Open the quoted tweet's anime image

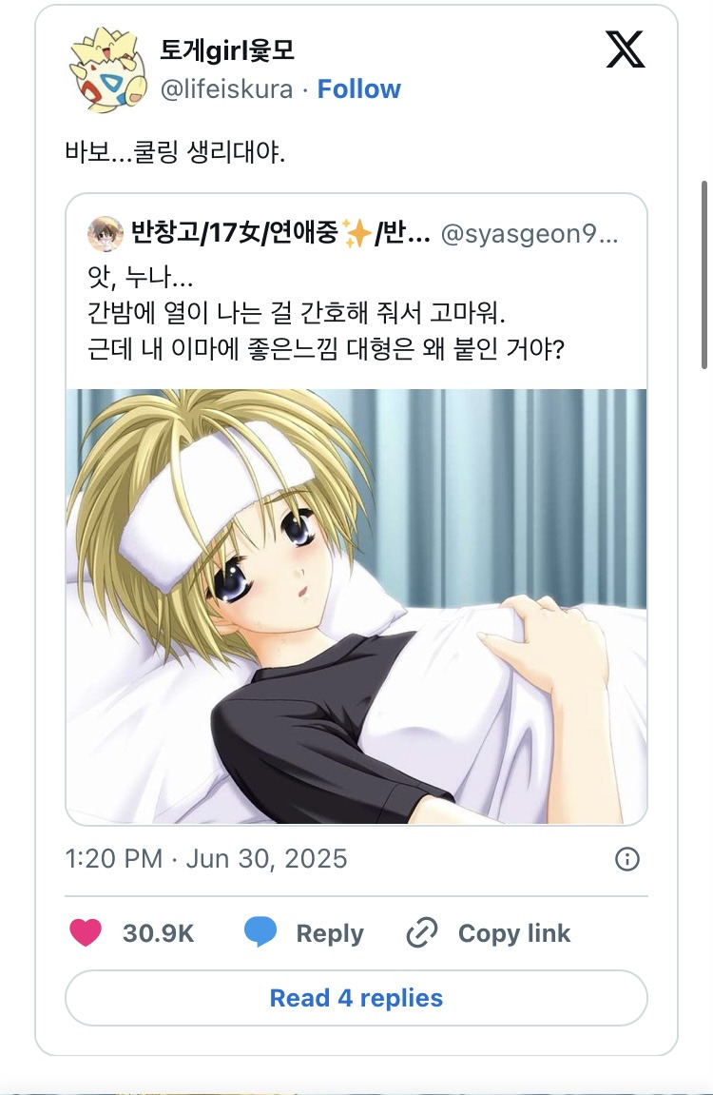coord(356,606)
